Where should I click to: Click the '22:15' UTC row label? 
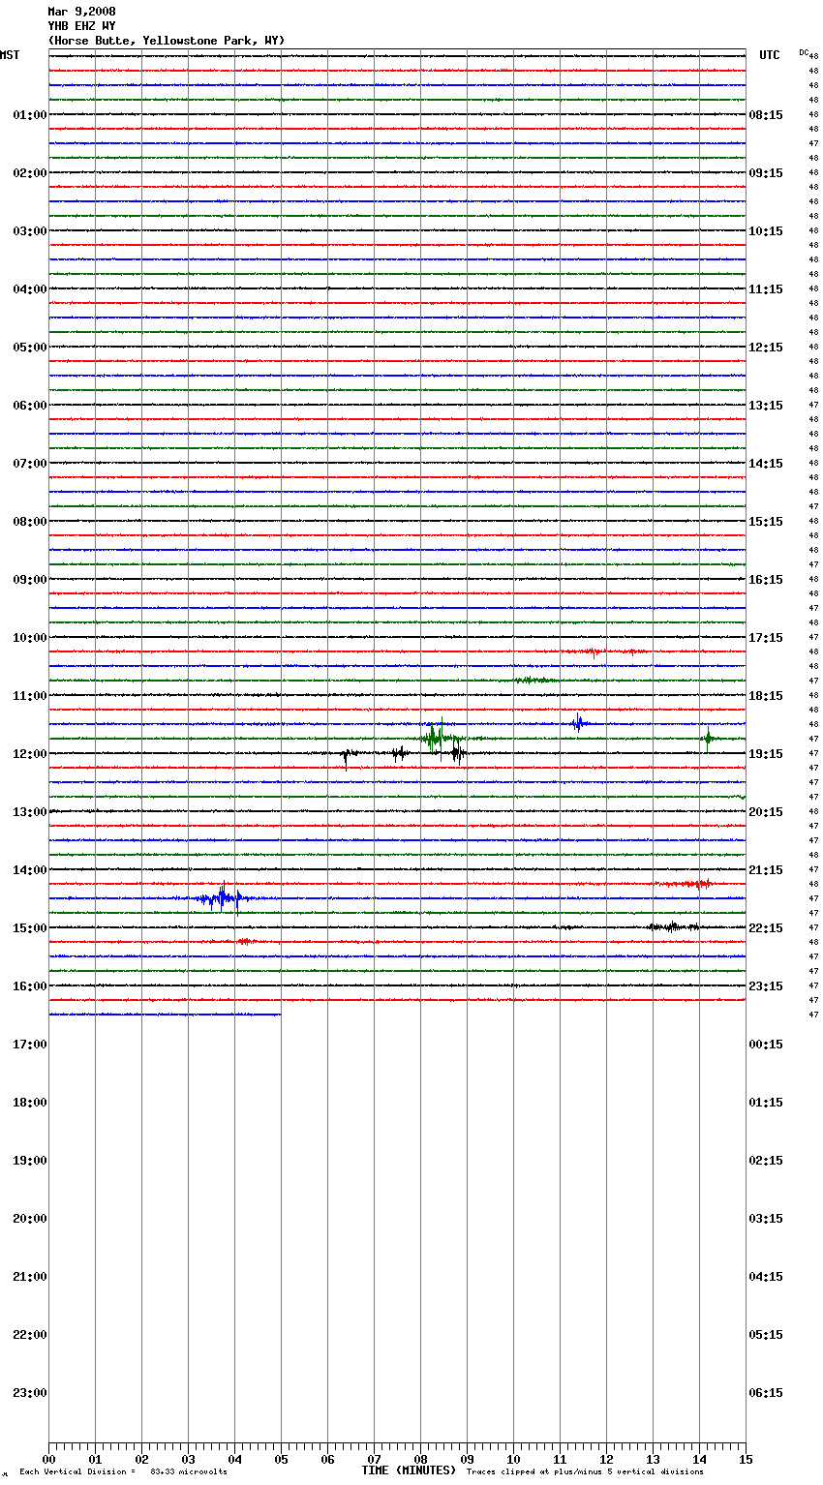766,928
